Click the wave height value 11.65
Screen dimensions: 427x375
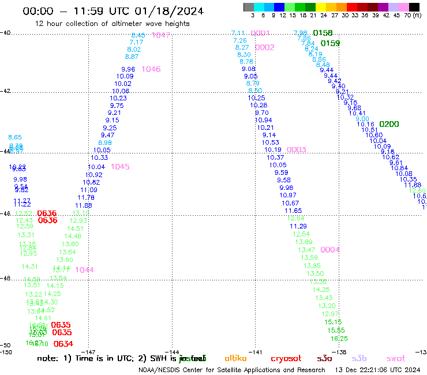pos(293,211)
